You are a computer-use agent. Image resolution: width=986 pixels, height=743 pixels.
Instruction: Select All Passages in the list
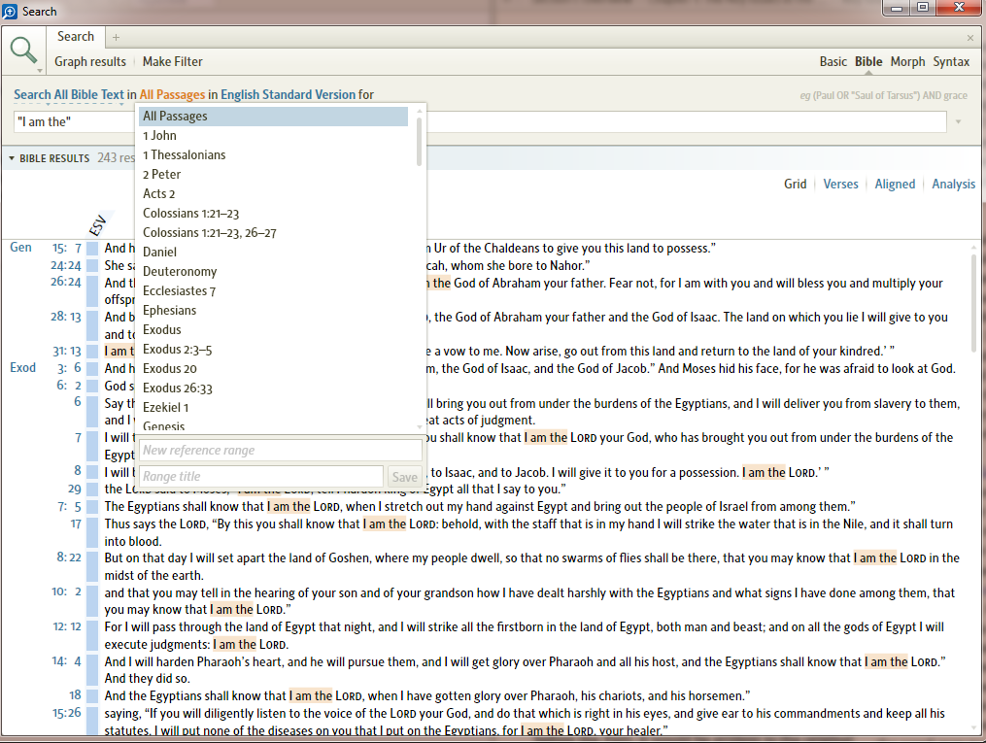[x=274, y=117]
